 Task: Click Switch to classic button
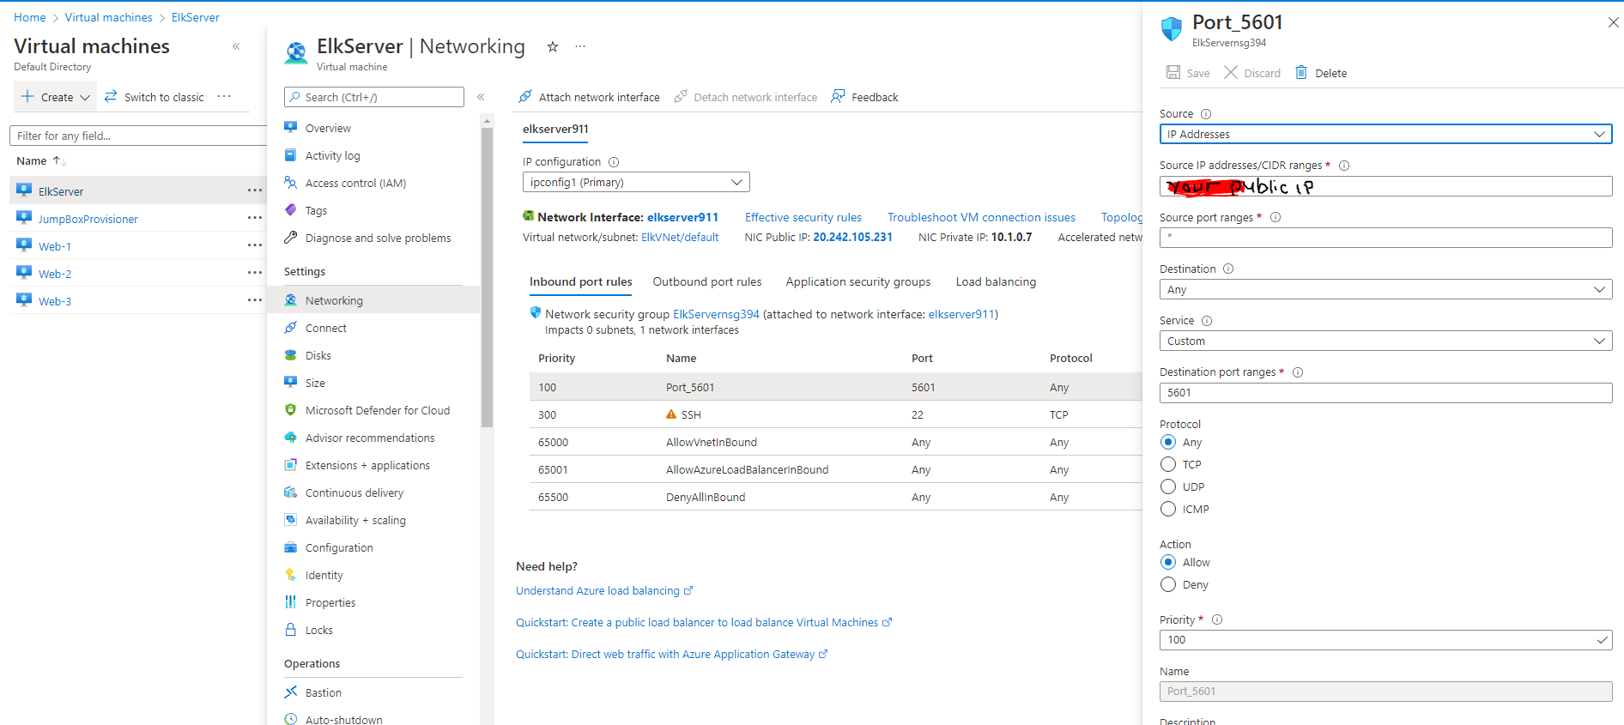click(x=155, y=97)
